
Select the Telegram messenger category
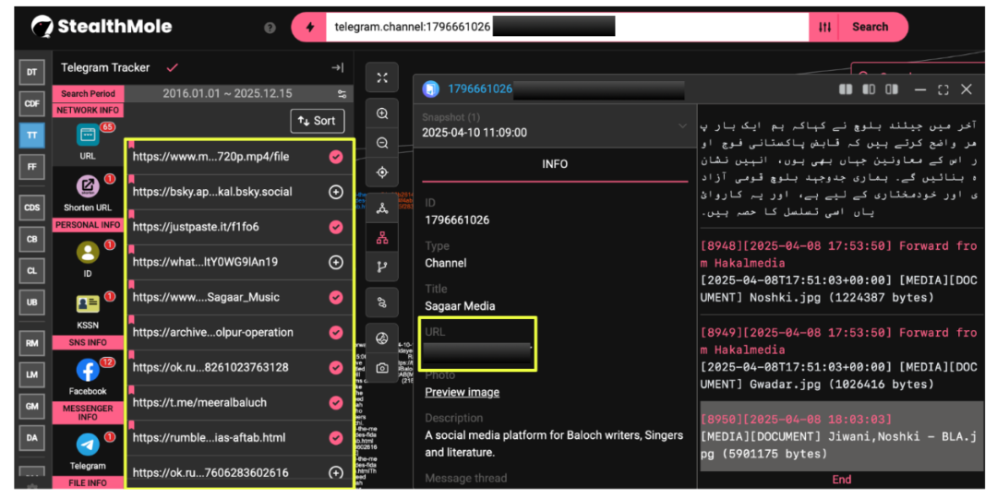click(88, 451)
